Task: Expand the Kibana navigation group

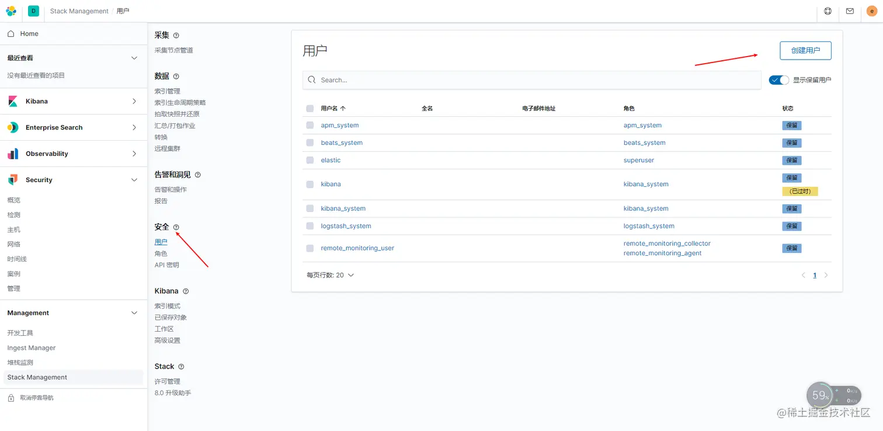Action: [x=134, y=102]
